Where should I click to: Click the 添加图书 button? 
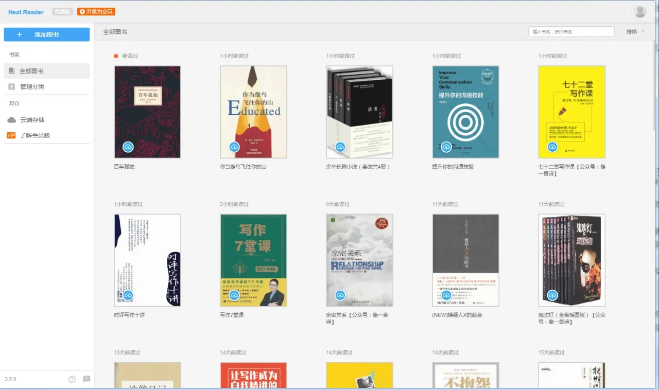(x=47, y=34)
